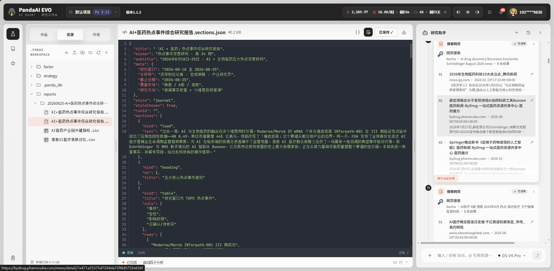Add a new item in the workspace toolbar
Image resolution: width=554 pixels, height=271 pixels.
pyautogui.click(x=67, y=52)
